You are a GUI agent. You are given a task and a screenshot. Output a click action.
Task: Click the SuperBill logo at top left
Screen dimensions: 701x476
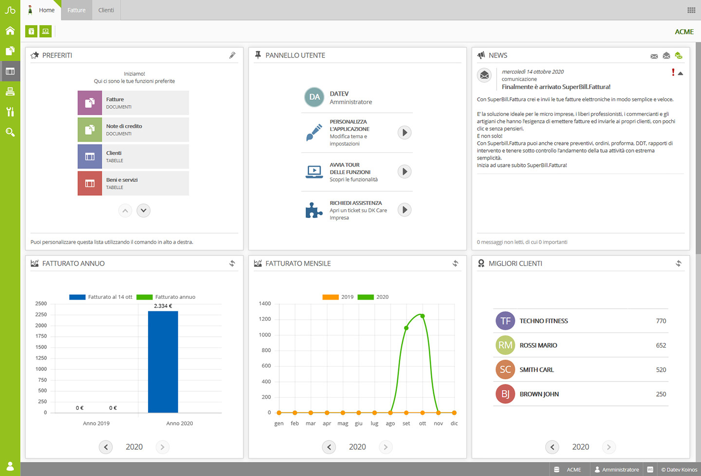coord(10,10)
